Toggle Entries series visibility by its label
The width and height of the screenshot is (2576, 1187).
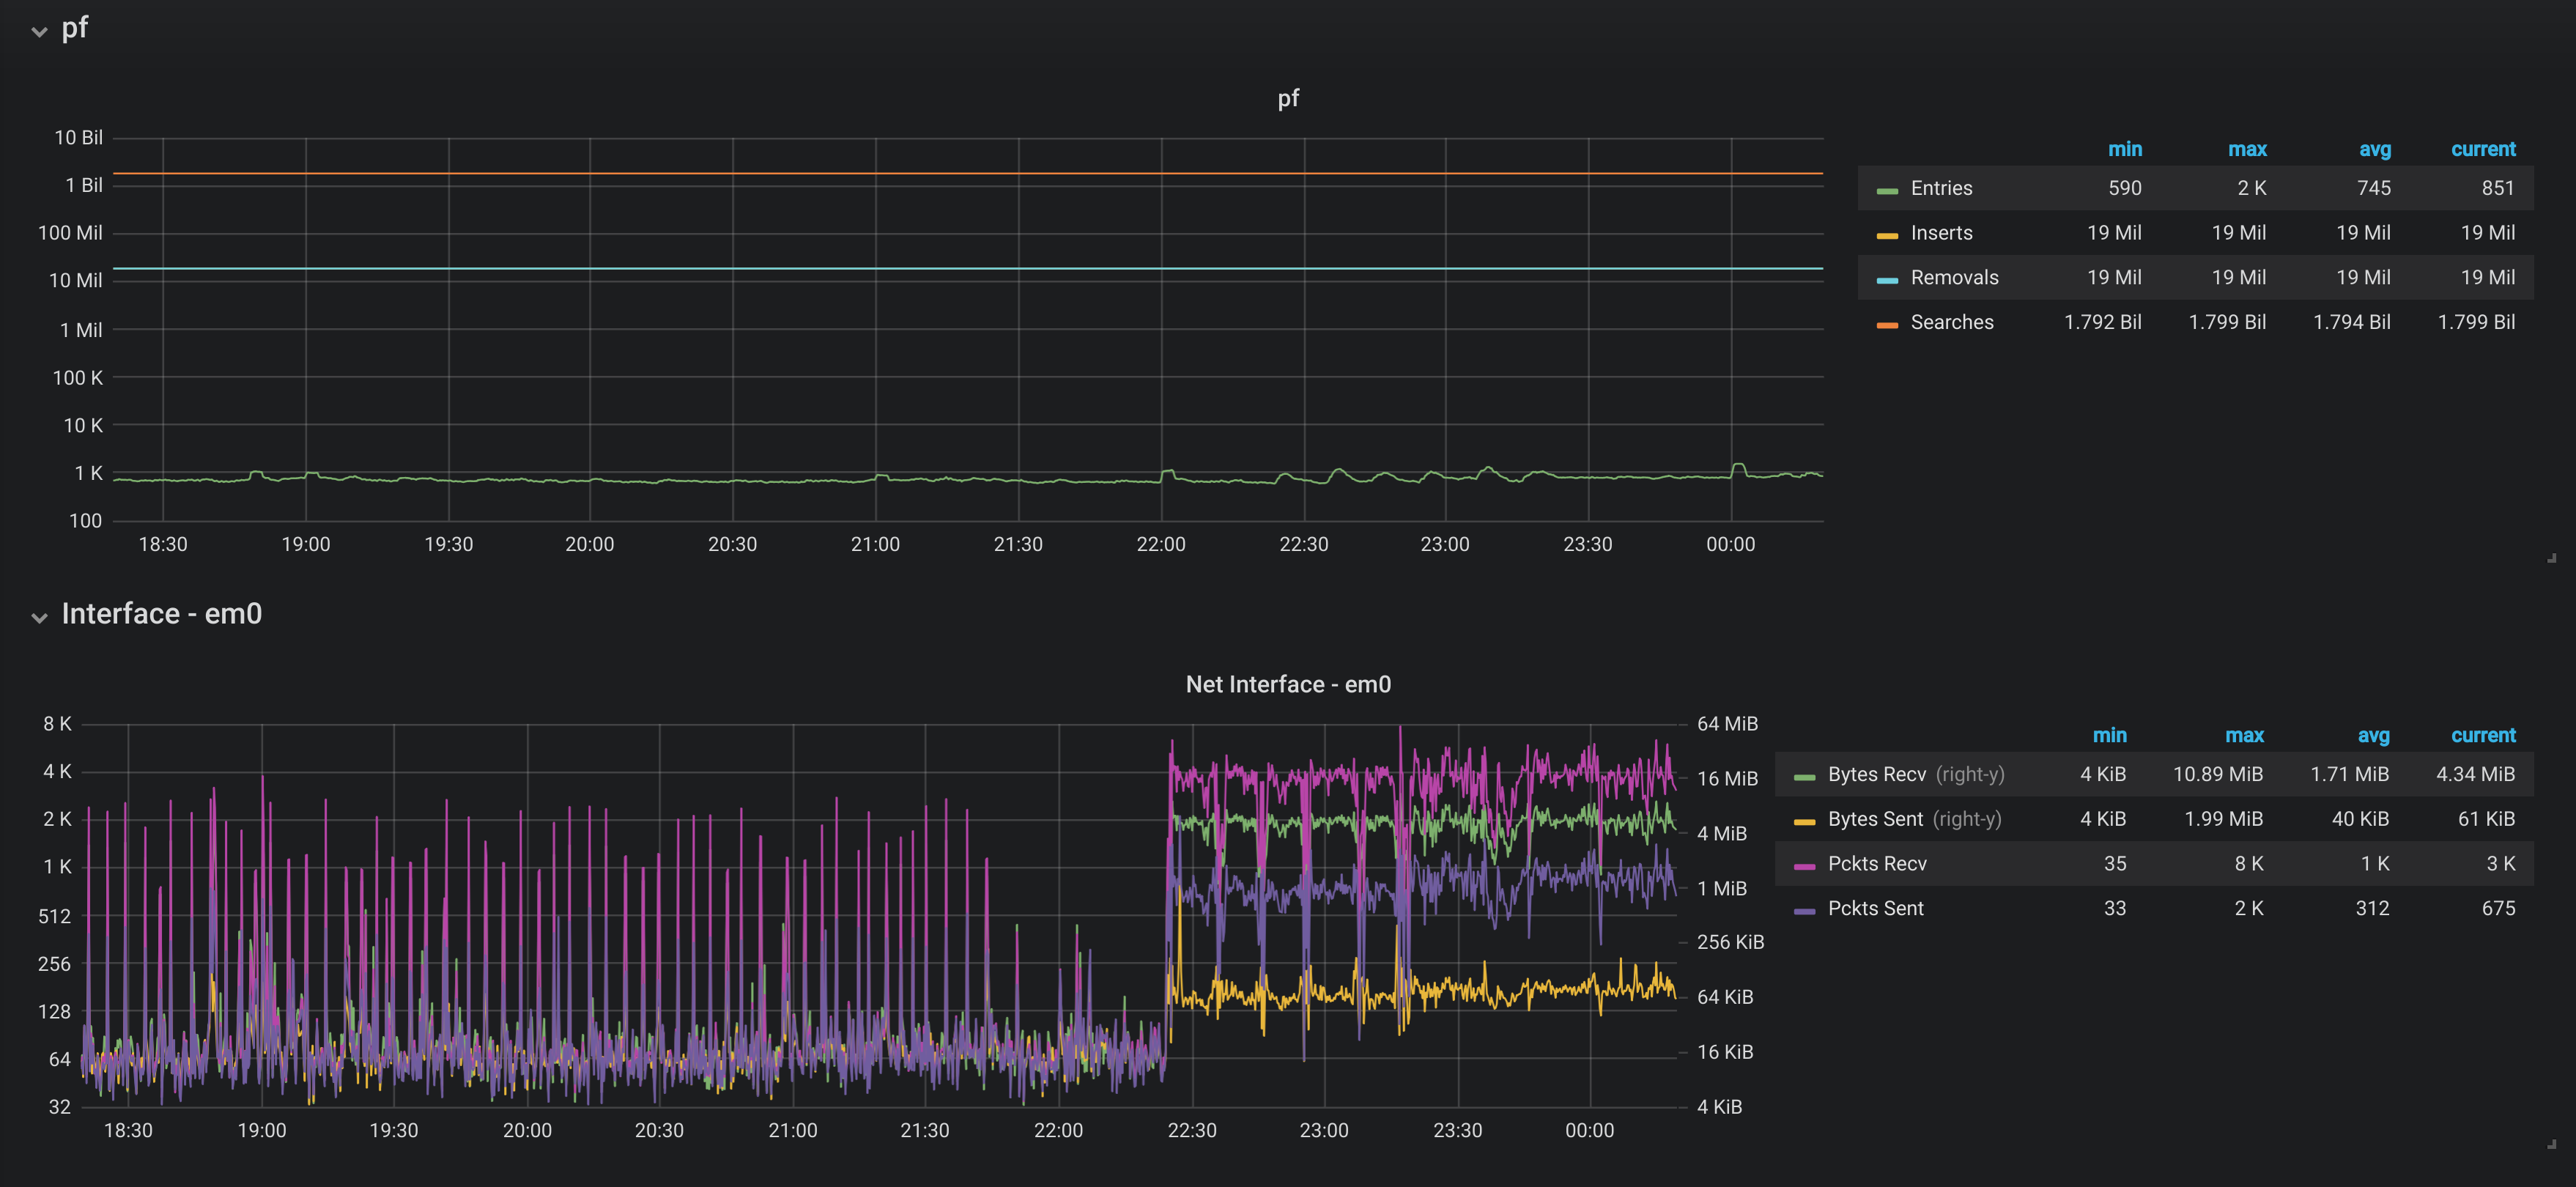click(x=1941, y=188)
